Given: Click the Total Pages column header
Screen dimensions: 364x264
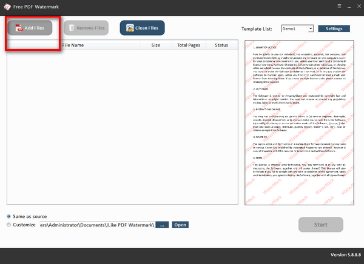Looking at the screenshot, I should pyautogui.click(x=189, y=45).
